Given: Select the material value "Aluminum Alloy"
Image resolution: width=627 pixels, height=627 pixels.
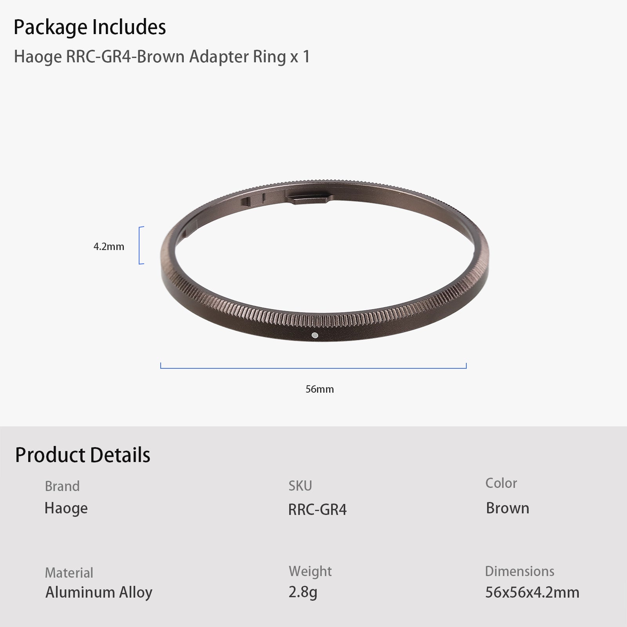Looking at the screenshot, I should click(99, 592).
